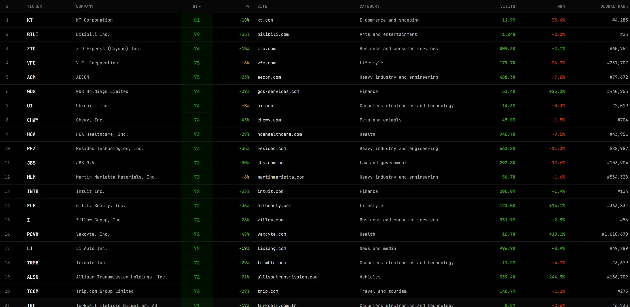Open the VFC ticker

(31, 63)
